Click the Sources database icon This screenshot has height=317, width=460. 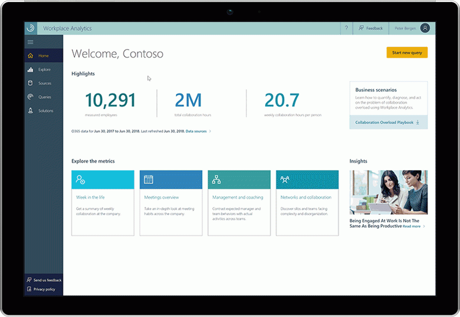[30, 83]
